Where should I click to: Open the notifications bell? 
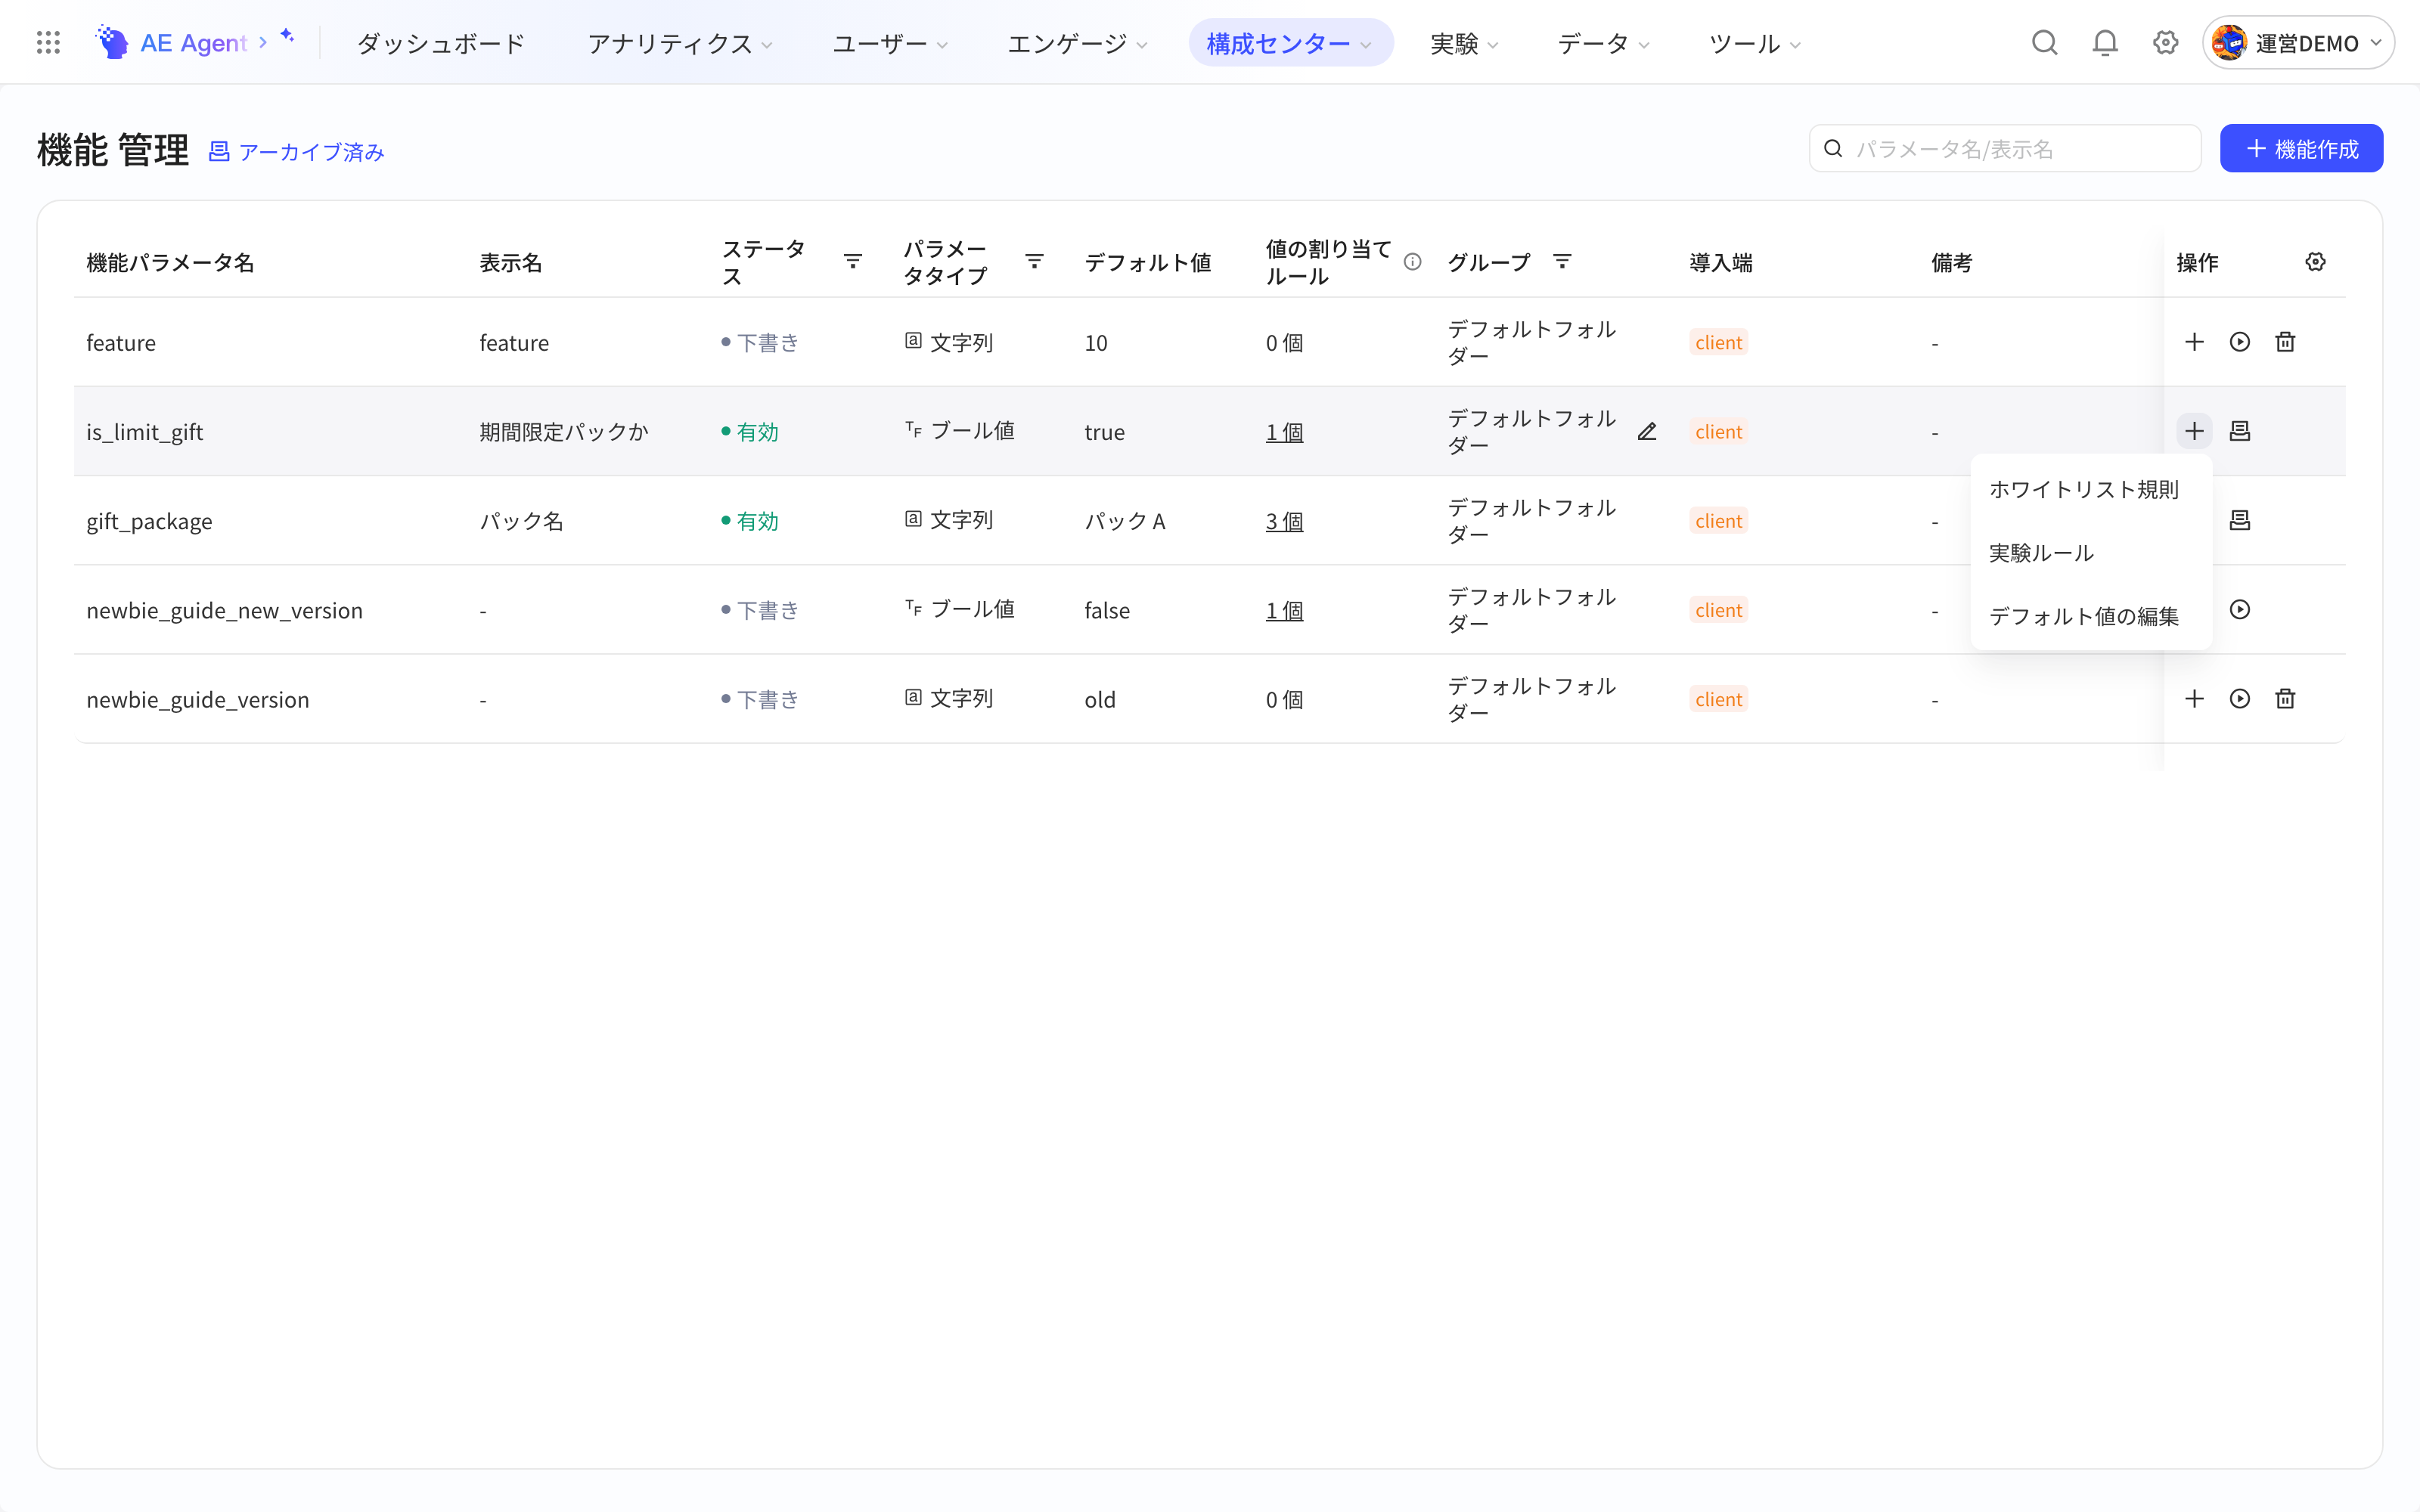(2105, 43)
